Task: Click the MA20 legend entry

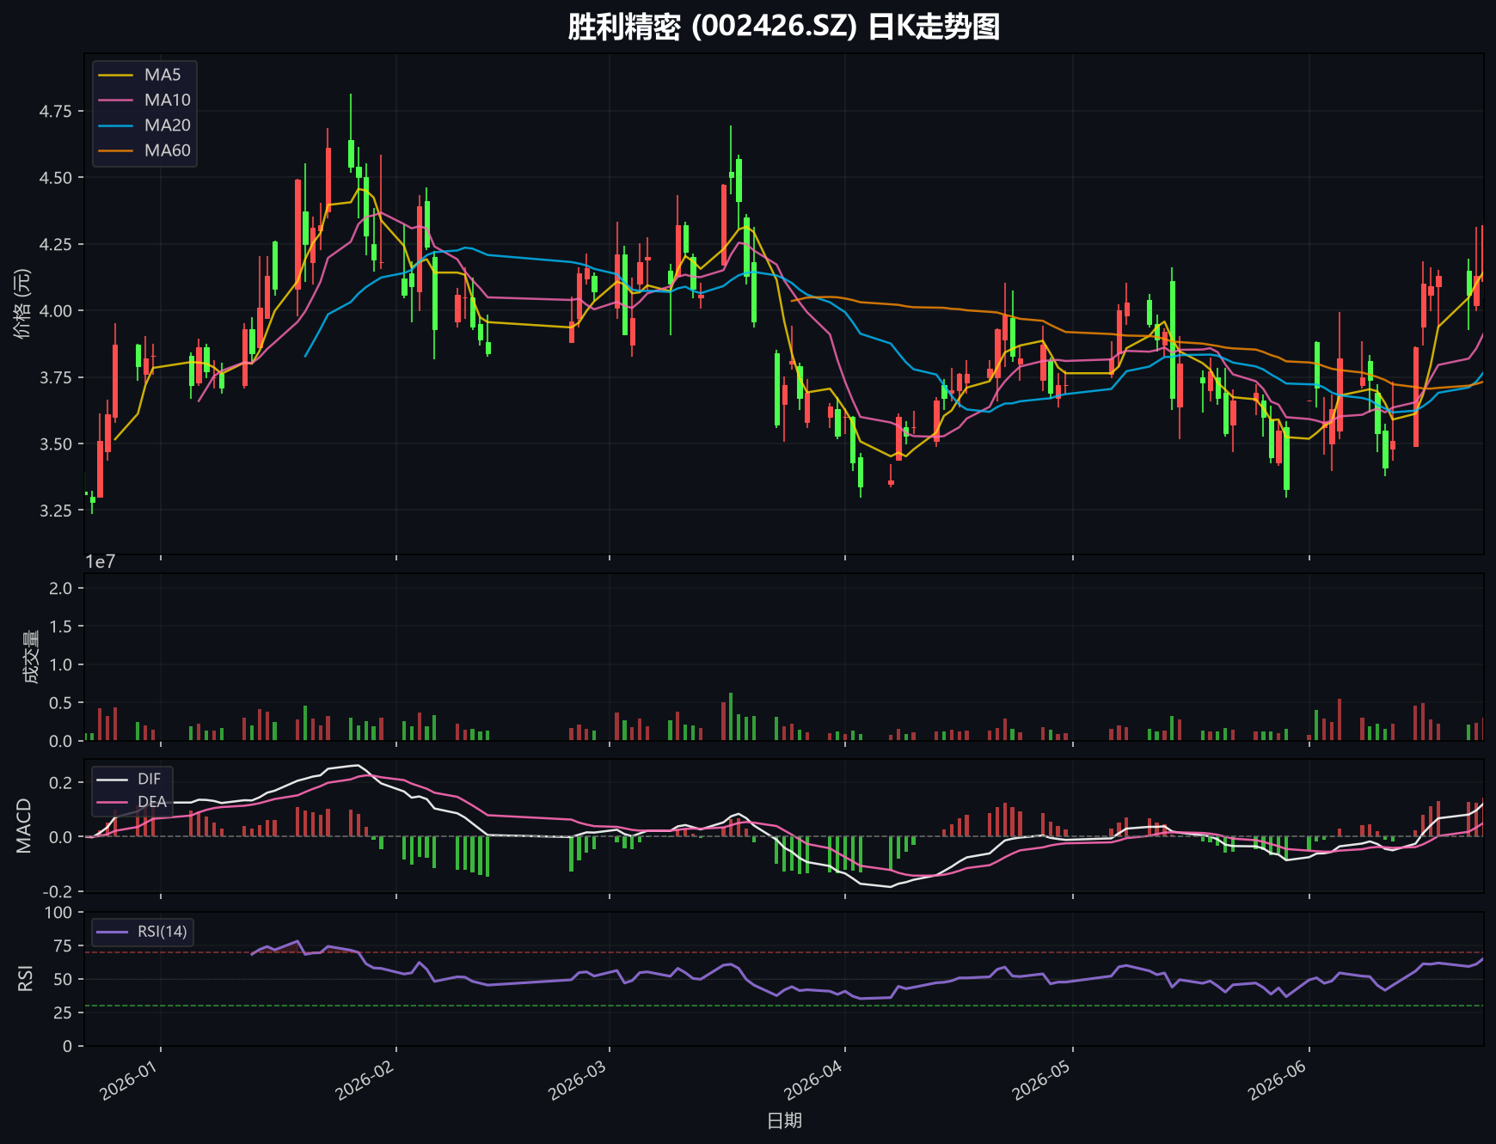Action: pyautogui.click(x=144, y=125)
